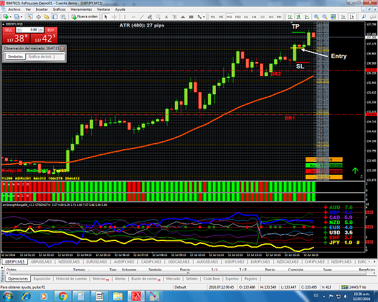Select the Fibonacci retracement tool
The width and height of the screenshot is (378, 302).
tap(158, 17)
